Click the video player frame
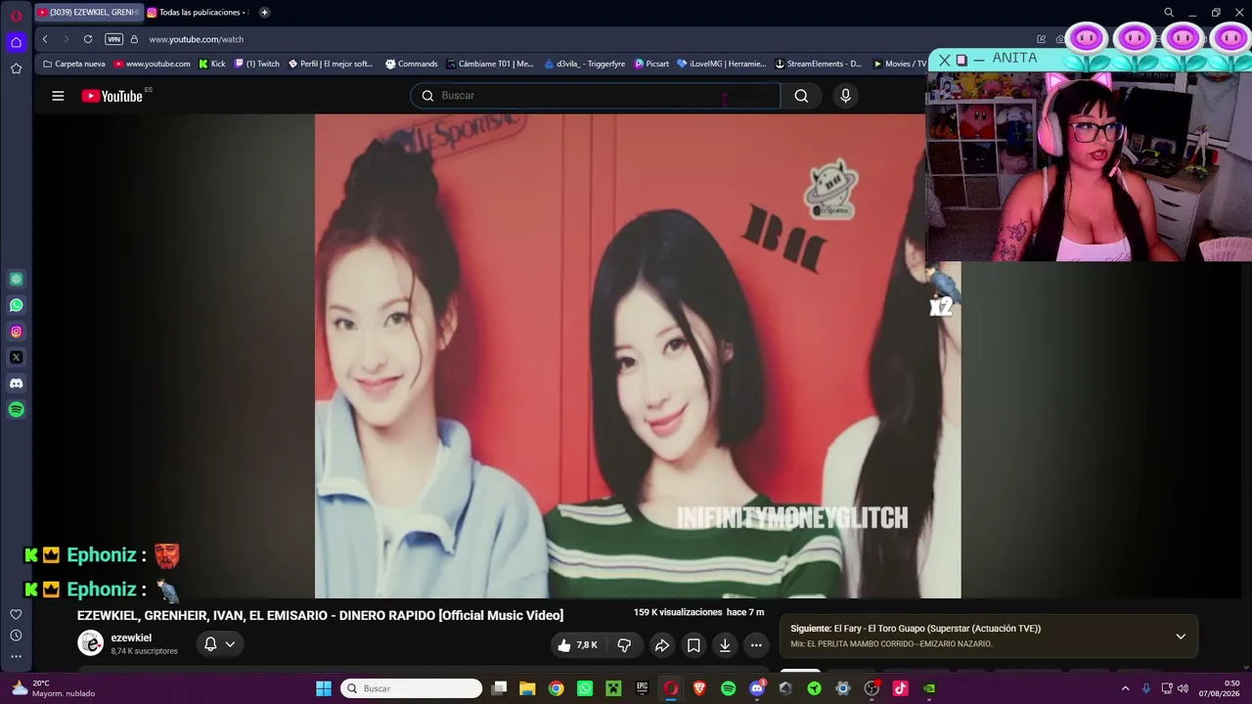 pos(638,356)
